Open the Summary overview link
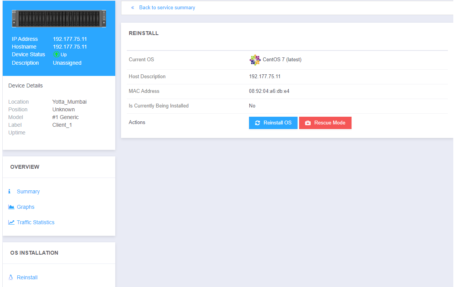The width and height of the screenshot is (456, 287). point(28,191)
